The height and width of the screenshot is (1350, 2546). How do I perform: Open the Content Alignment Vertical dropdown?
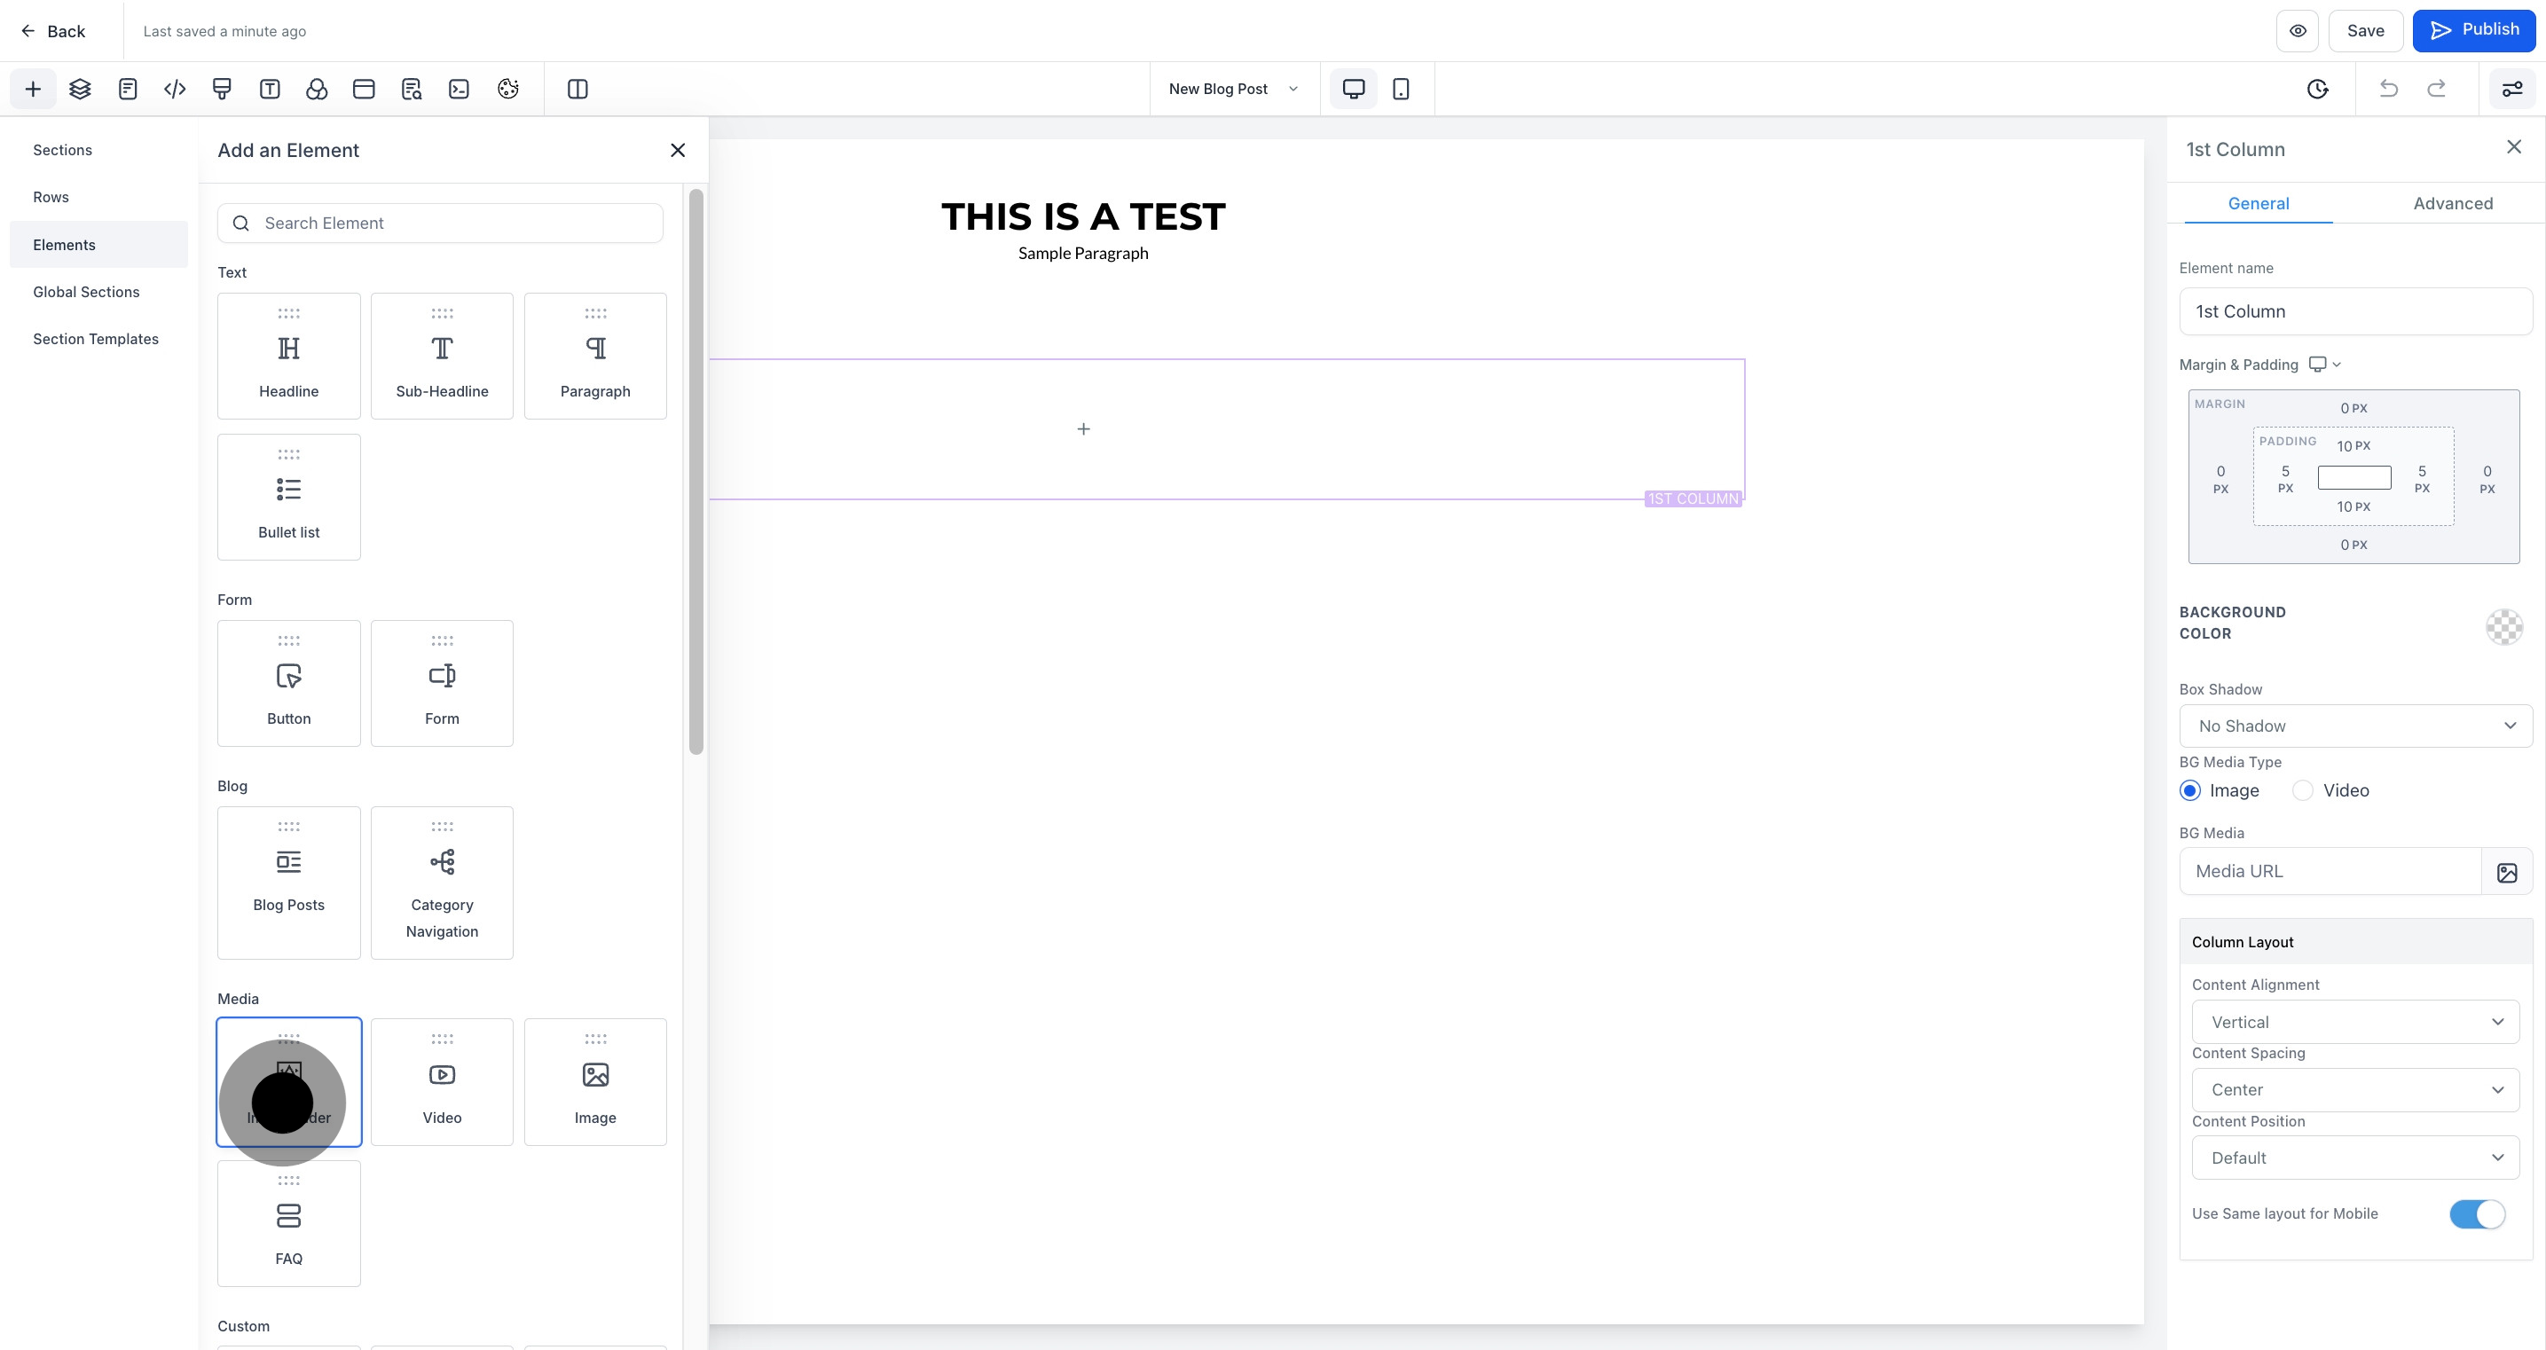[x=2355, y=1022]
